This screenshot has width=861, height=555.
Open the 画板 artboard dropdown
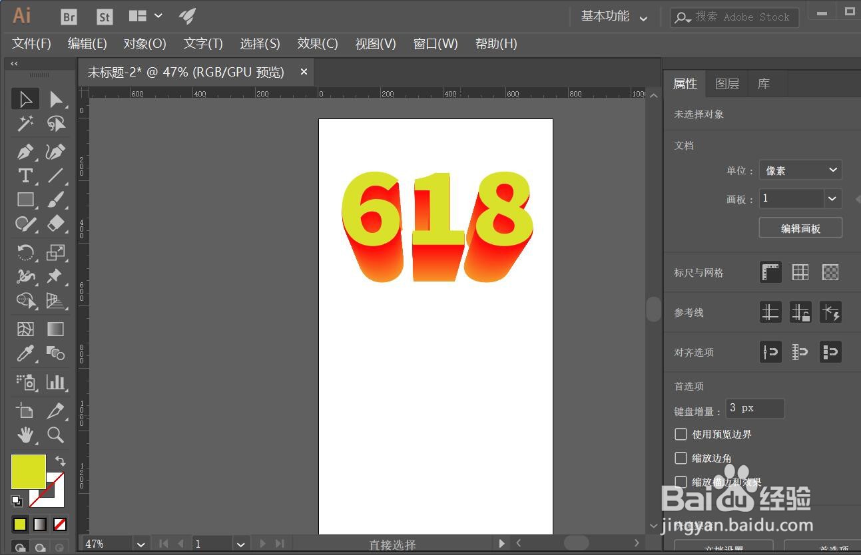click(832, 198)
